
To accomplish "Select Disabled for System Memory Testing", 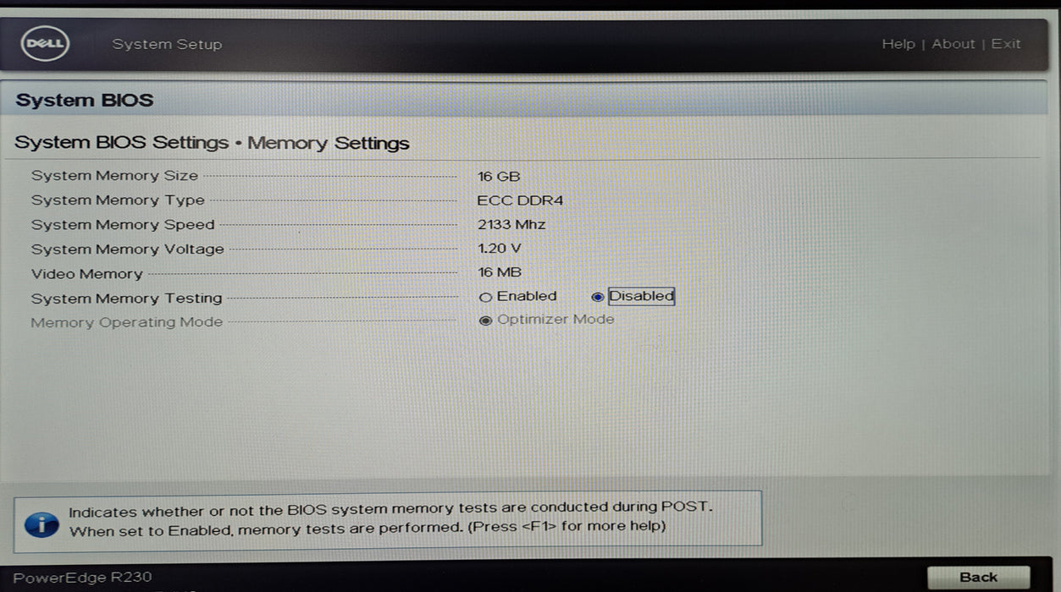I will 598,297.
